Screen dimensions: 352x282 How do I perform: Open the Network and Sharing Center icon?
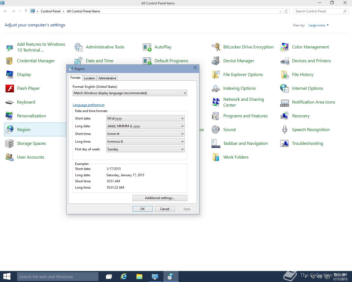pos(216,102)
